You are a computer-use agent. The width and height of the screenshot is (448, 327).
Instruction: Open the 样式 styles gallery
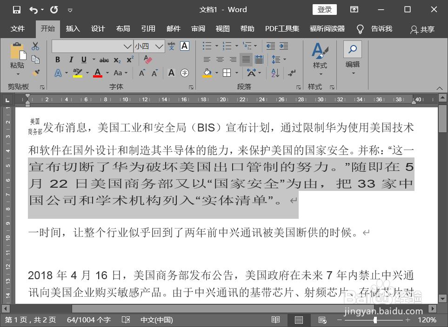click(x=320, y=59)
